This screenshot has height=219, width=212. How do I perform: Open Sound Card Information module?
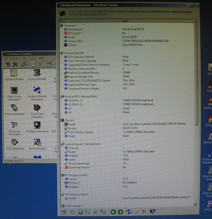click(x=37, y=111)
